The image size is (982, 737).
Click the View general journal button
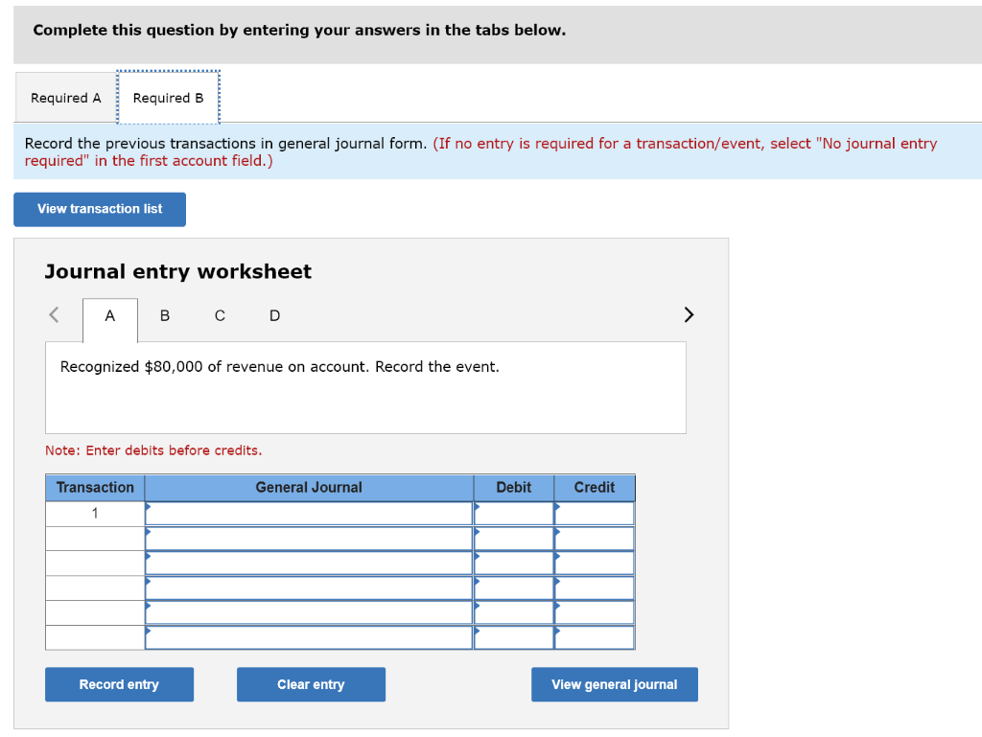614,684
